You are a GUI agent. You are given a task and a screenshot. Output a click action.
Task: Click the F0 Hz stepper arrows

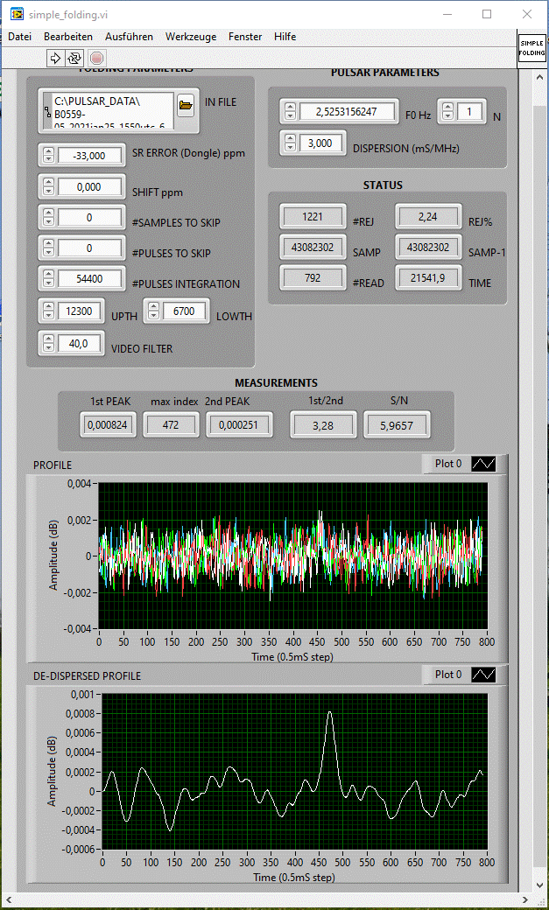pos(291,111)
